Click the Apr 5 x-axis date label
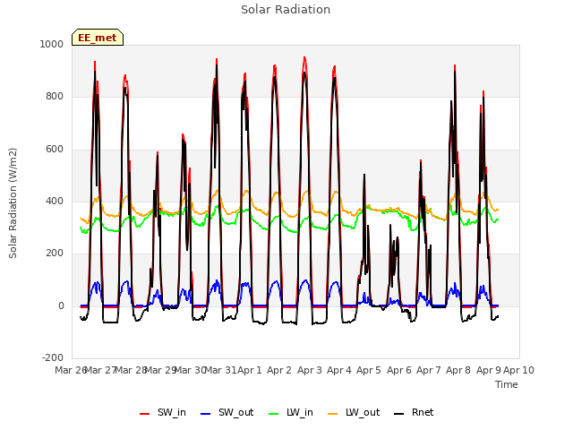The height and width of the screenshot is (430, 573). (x=369, y=370)
